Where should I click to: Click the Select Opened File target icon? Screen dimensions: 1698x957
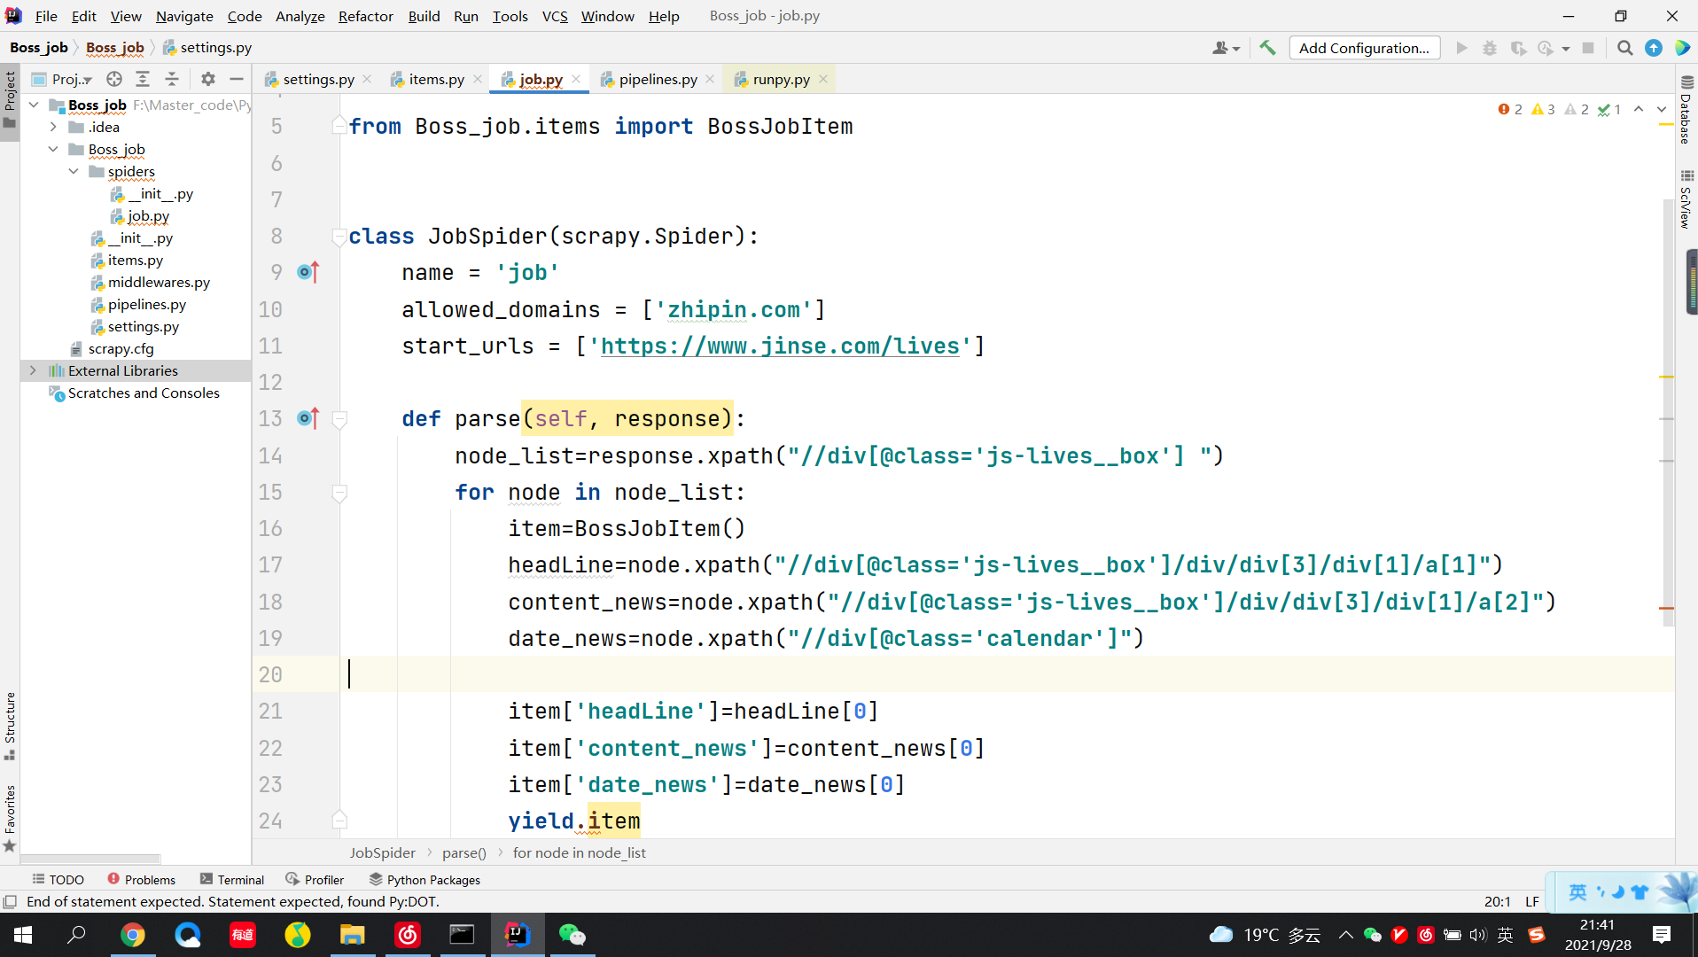coord(113,79)
